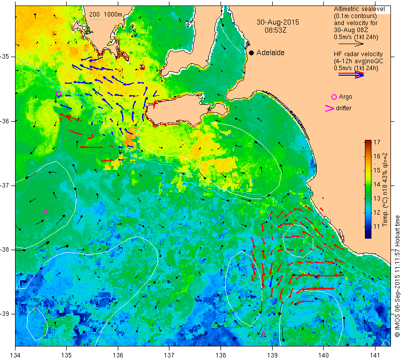
Task: Click the red and blue HF radar legend arrow
Action: click(x=351, y=74)
